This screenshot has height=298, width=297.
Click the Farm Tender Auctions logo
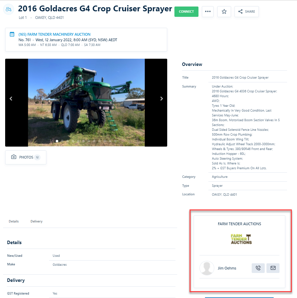coord(241,239)
